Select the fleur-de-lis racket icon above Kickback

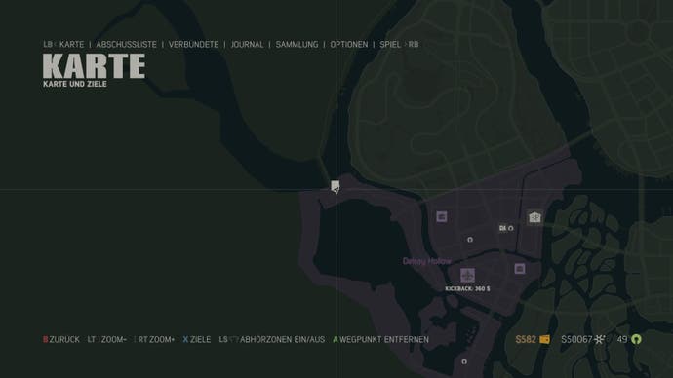pyautogui.click(x=467, y=275)
